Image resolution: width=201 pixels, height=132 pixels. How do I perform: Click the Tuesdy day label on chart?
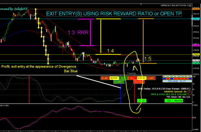coord(132,73)
